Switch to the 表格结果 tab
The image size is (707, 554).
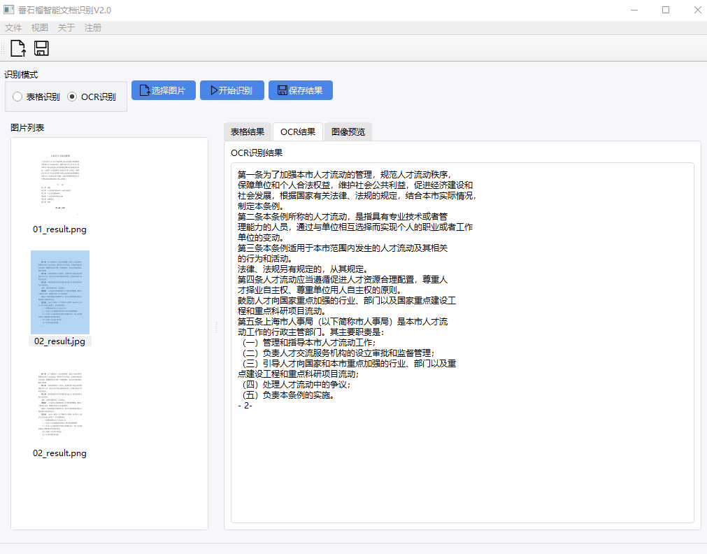click(248, 132)
